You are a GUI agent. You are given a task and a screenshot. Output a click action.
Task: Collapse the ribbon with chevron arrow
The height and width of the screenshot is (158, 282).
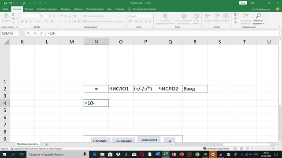(x=279, y=27)
